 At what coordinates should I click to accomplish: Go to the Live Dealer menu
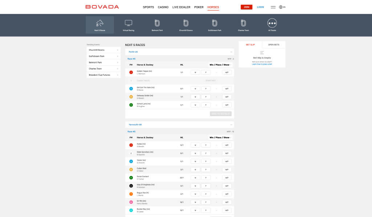point(181,7)
